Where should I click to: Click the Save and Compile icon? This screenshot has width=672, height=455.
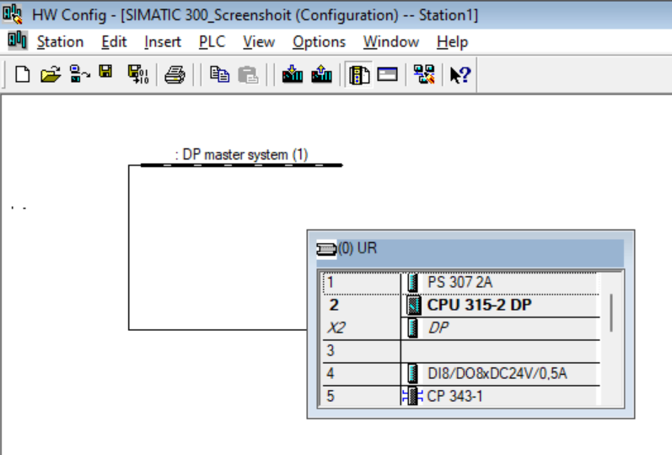click(x=138, y=74)
